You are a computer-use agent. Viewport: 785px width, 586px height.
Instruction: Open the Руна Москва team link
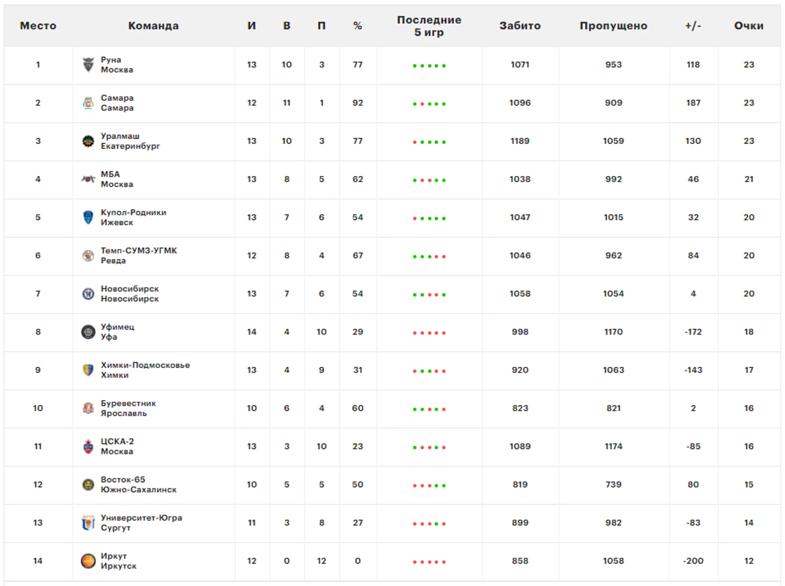tap(117, 64)
